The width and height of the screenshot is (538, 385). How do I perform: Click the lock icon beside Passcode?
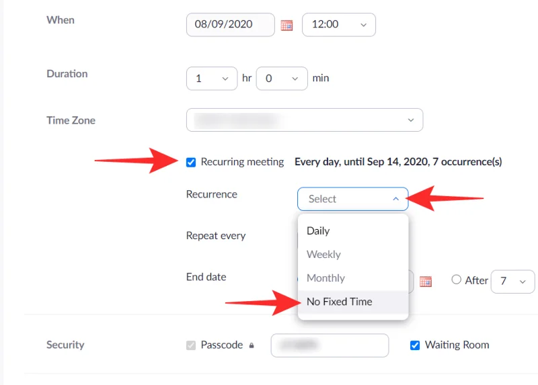click(252, 345)
